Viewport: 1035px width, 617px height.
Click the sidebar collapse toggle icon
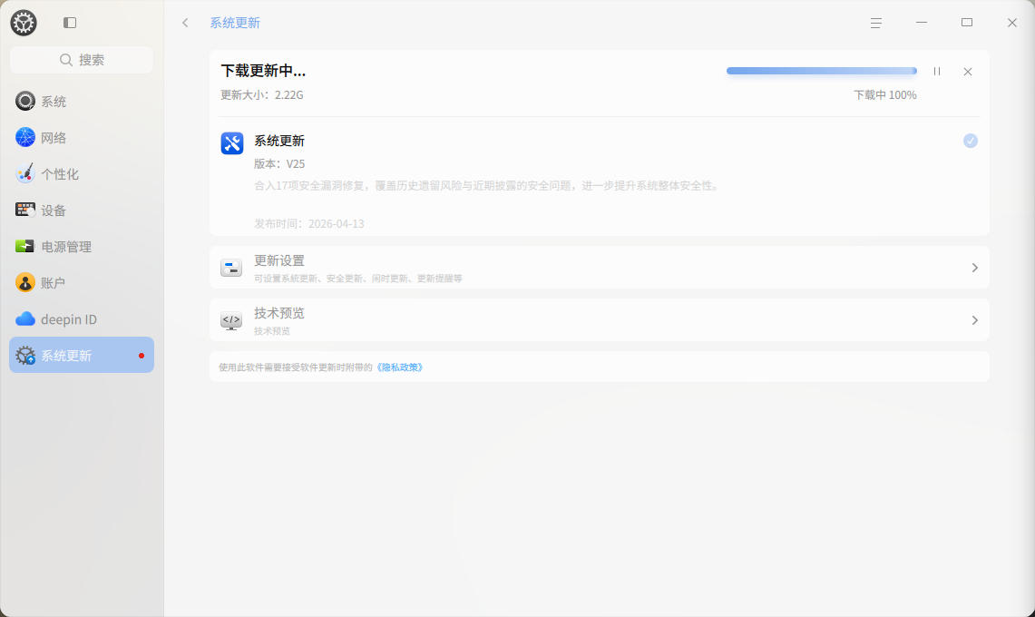point(70,23)
